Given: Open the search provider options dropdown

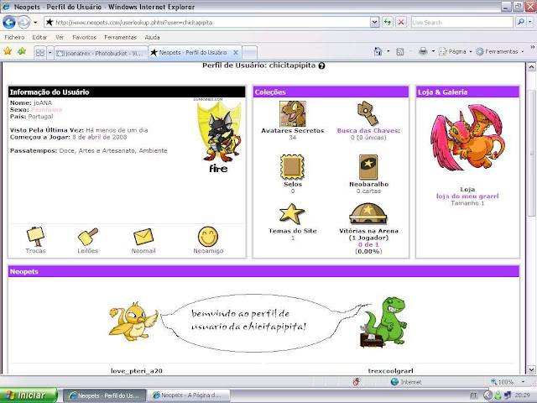Looking at the screenshot, I should pos(529,23).
